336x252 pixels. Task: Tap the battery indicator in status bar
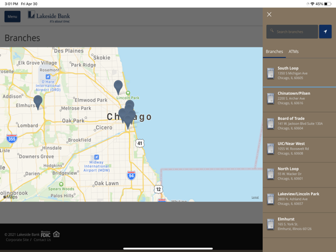click(328, 4)
